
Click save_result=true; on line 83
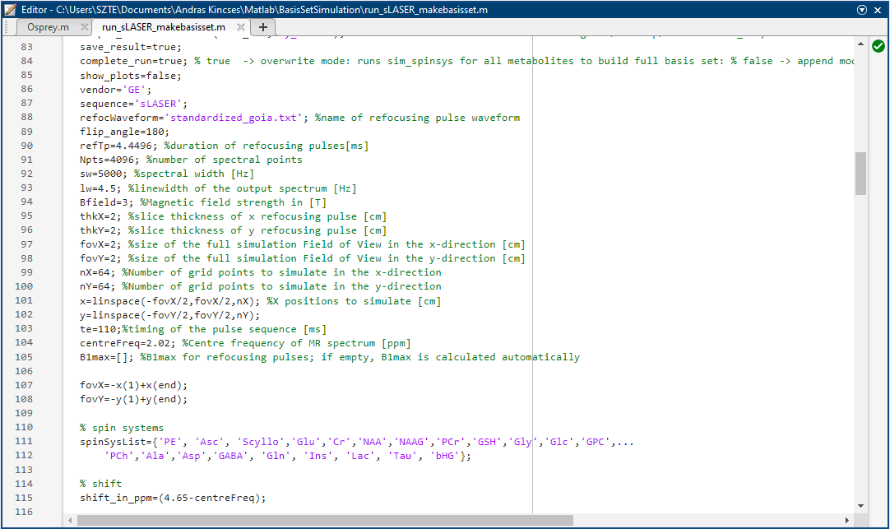[131, 47]
